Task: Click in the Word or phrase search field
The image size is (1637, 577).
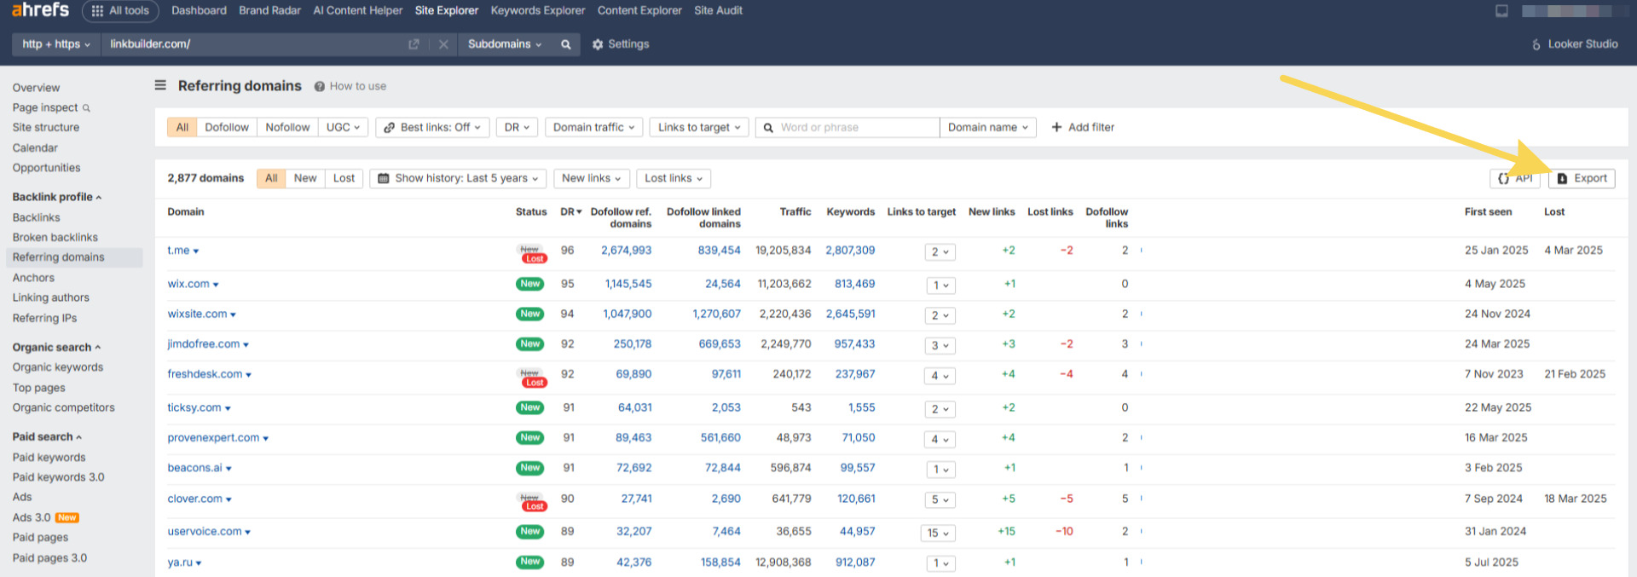Action: (847, 127)
